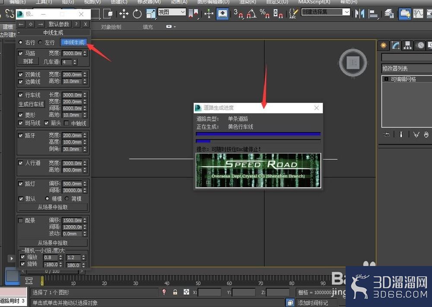Toggle the Ribbon display icon
This screenshot has height=307, width=432.
pos(405,13)
